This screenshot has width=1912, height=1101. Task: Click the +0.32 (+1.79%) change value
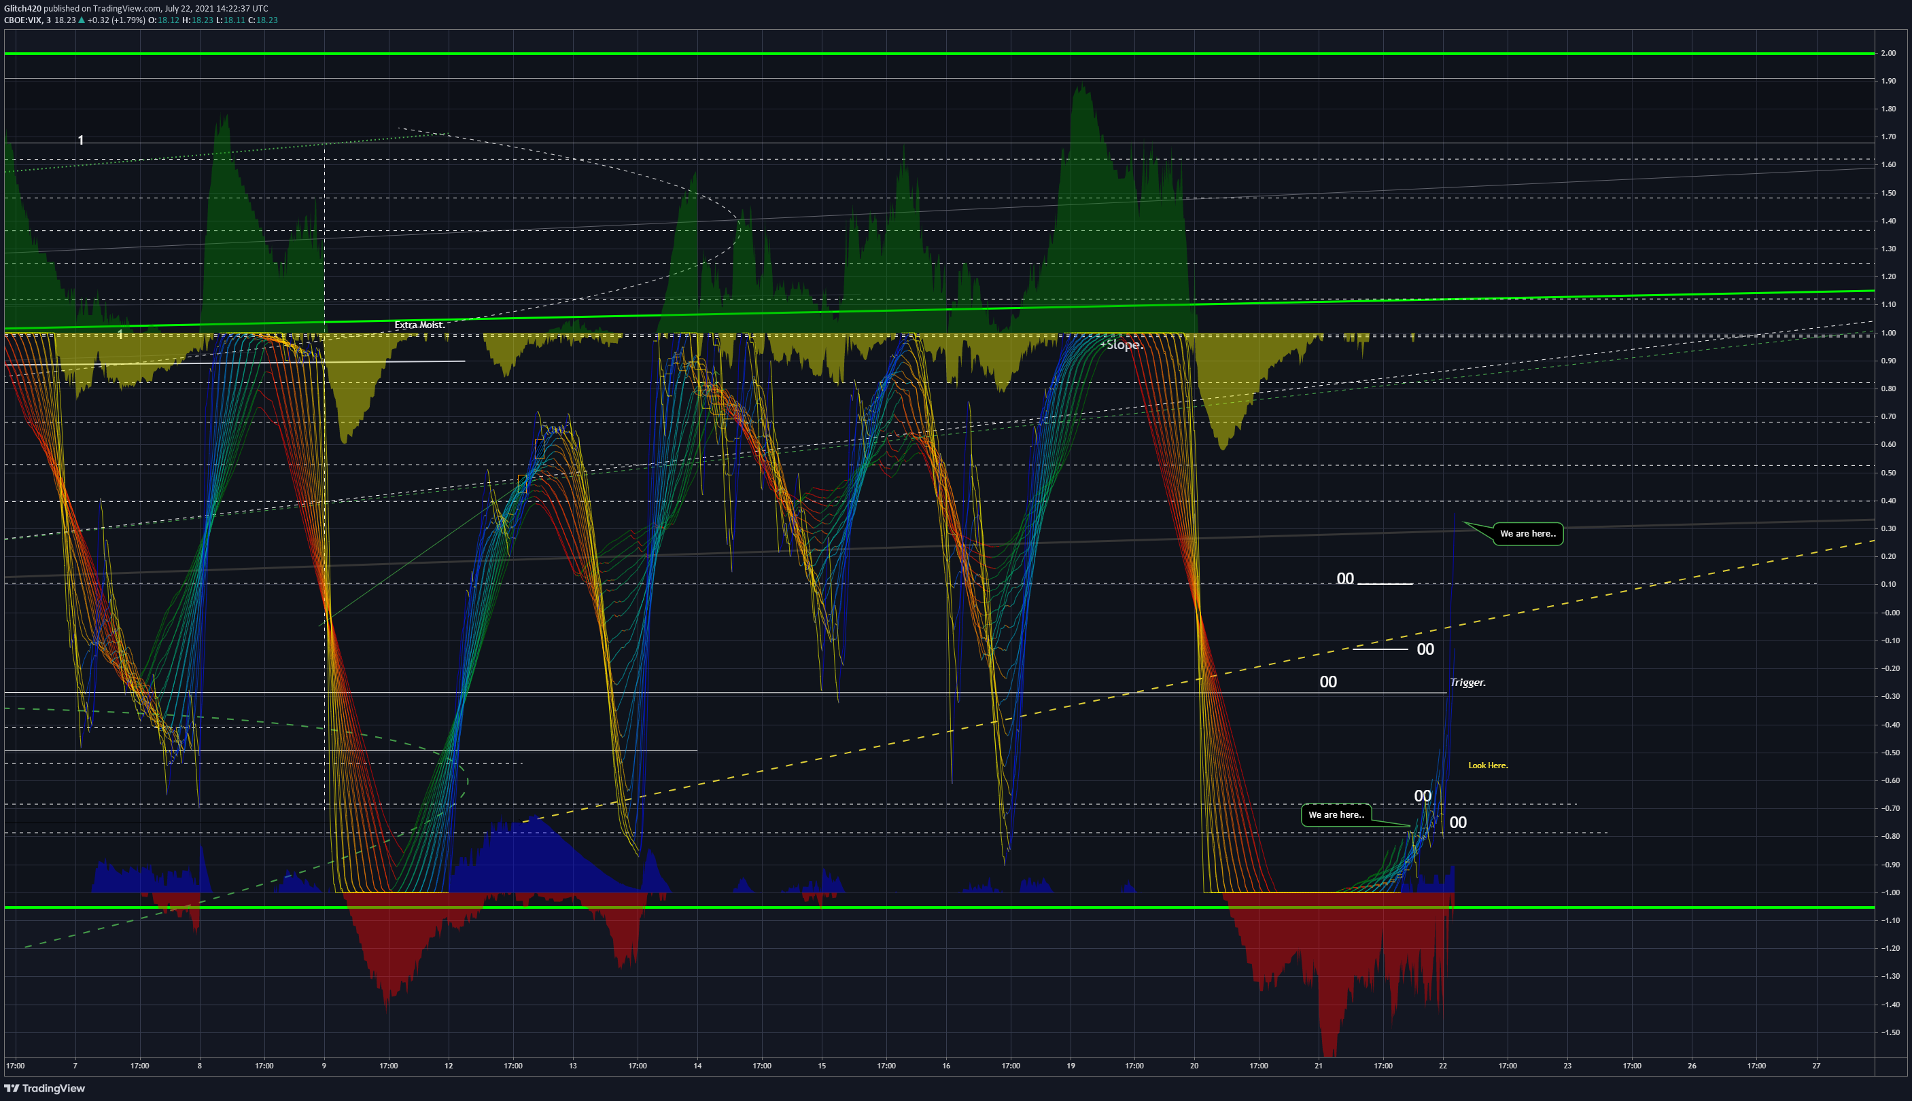[116, 20]
